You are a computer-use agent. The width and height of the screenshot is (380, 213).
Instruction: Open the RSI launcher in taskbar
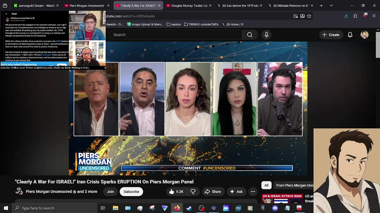point(238,208)
